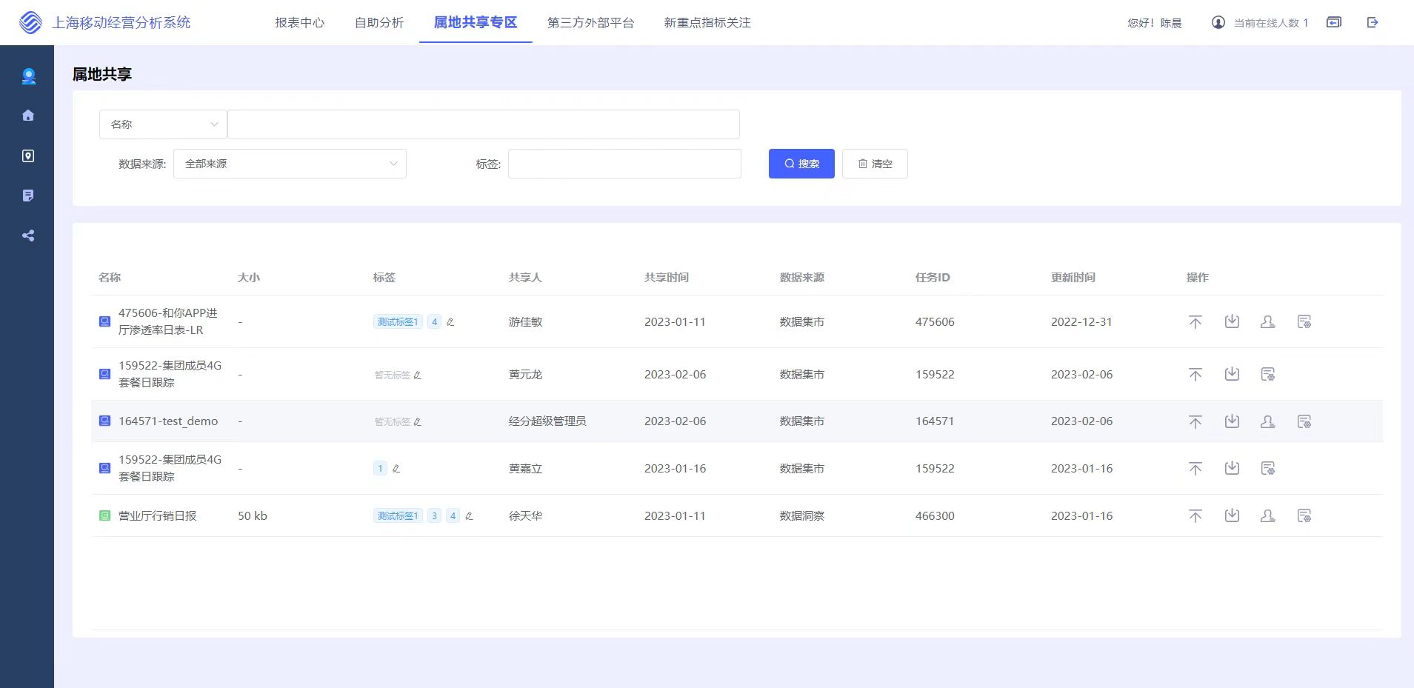Image resolution: width=1414 pixels, height=688 pixels.
Task: Click the 标签 input field
Action: click(624, 164)
